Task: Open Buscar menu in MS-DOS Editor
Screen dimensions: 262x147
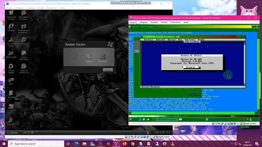Action: pos(172,40)
